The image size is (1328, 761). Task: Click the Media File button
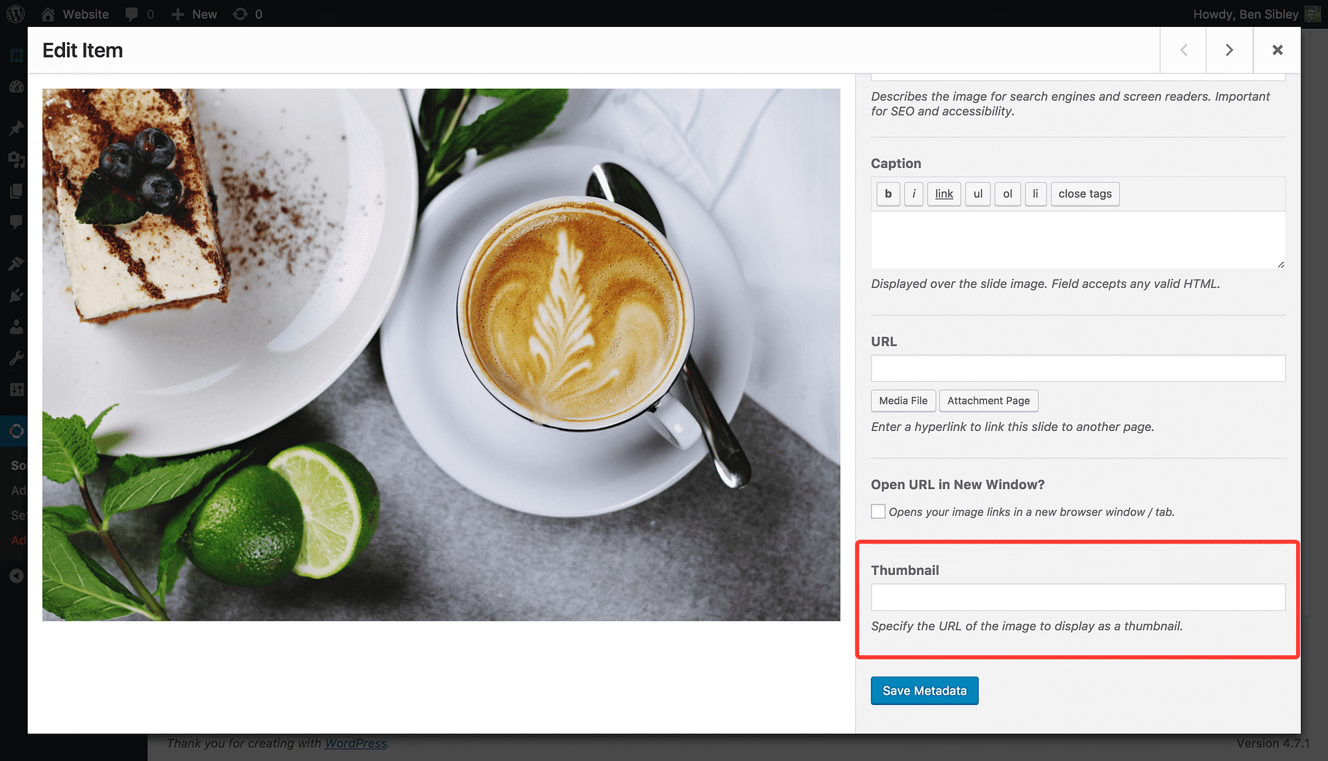903,401
